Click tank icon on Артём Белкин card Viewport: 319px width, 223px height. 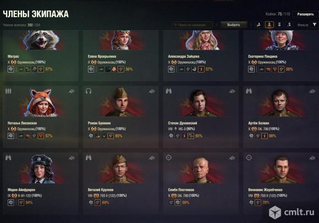point(312,91)
